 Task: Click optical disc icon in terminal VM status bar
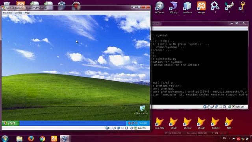coord(209,107)
